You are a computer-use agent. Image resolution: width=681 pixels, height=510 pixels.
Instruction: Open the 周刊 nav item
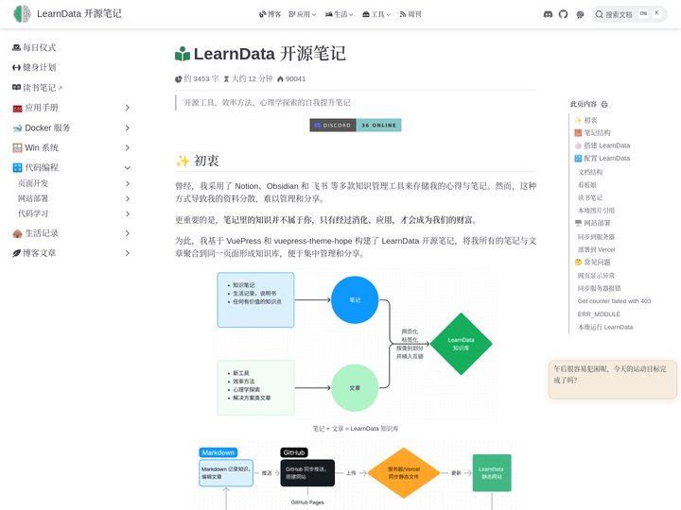click(x=410, y=14)
